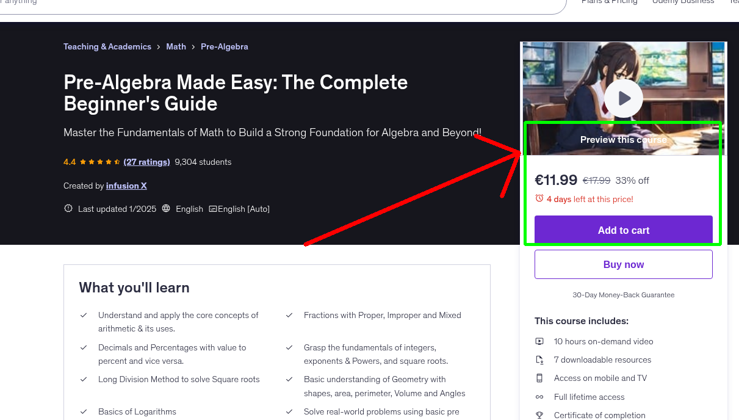Go to Teaching & Academics category
The image size is (739, 420).
(107, 46)
